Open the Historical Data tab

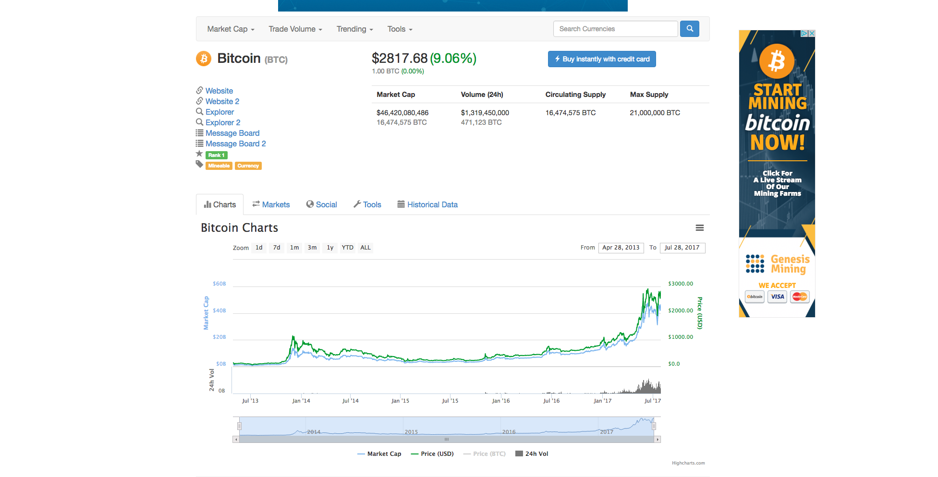[427, 204]
